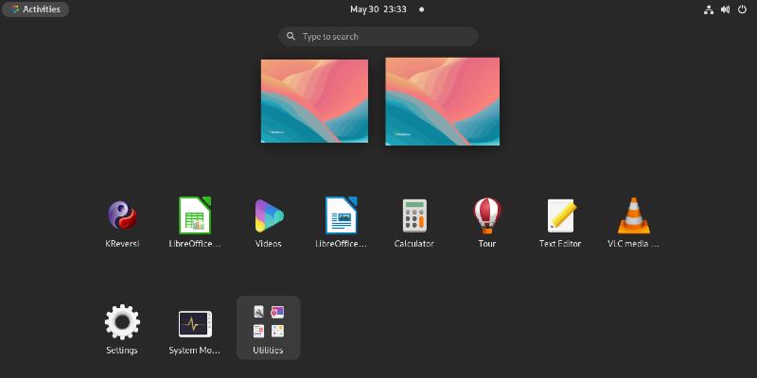Switch to the right workspace thumbnail
The width and height of the screenshot is (757, 378).
[442, 101]
